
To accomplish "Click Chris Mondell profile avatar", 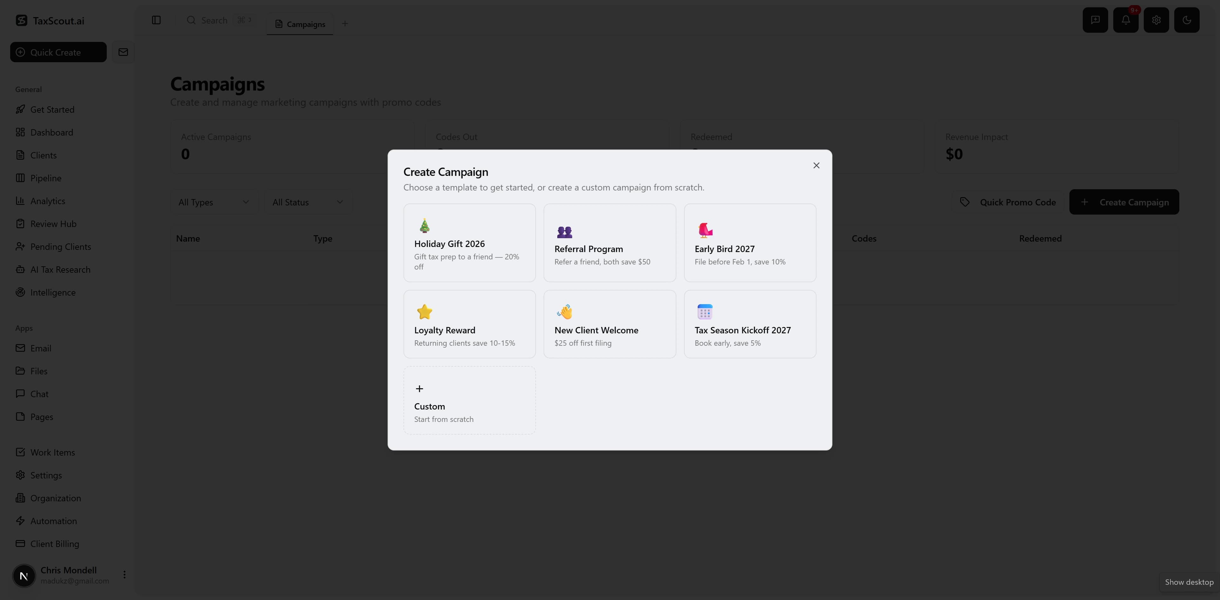I will [24, 576].
